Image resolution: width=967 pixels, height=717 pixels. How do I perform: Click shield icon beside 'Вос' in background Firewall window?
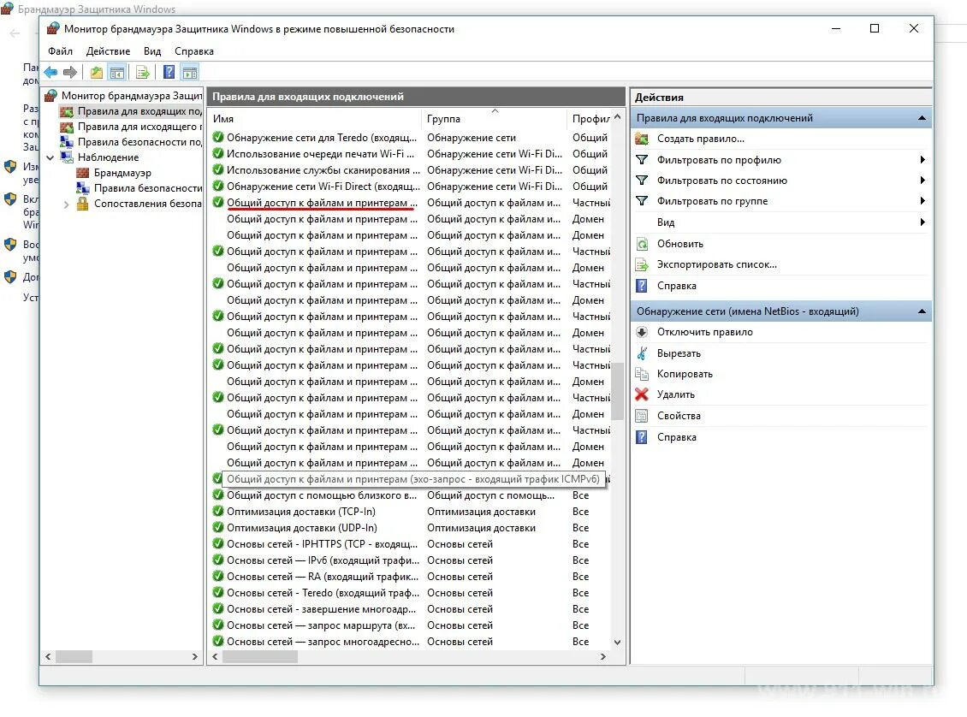click(10, 244)
